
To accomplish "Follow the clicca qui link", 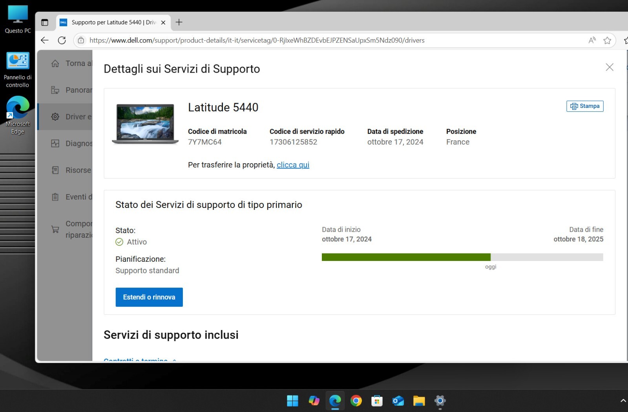I will (x=293, y=165).
